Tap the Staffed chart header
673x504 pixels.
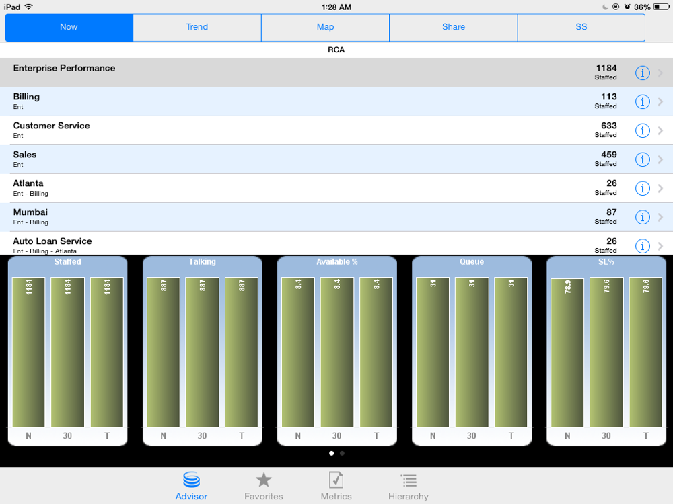[67, 262]
